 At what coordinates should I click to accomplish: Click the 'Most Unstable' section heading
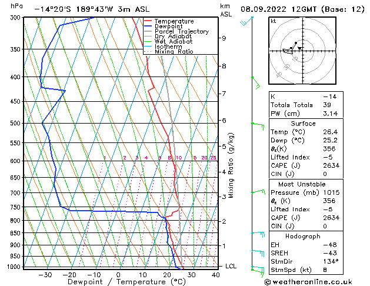(302, 184)
